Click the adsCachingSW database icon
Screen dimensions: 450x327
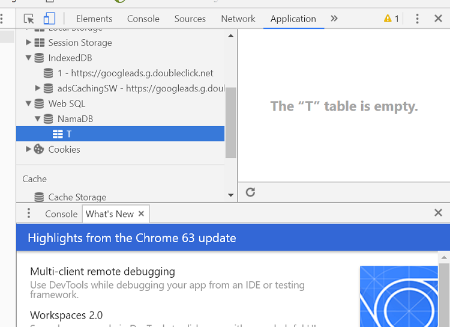point(48,88)
